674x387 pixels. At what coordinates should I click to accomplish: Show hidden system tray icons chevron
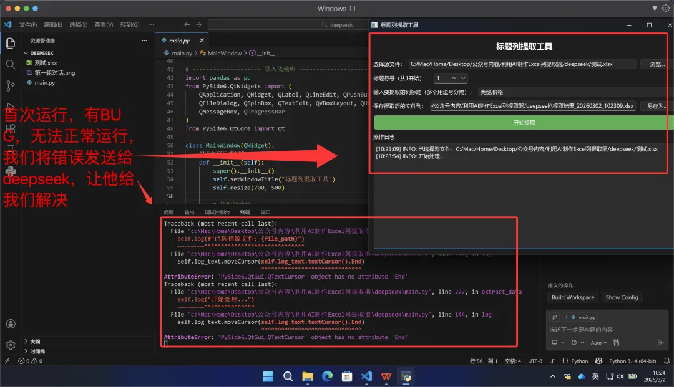[553, 376]
